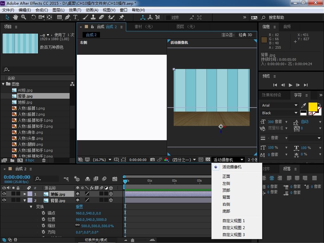Collapse the 变换 transform group
The width and height of the screenshot is (324, 243).
coord(31,207)
